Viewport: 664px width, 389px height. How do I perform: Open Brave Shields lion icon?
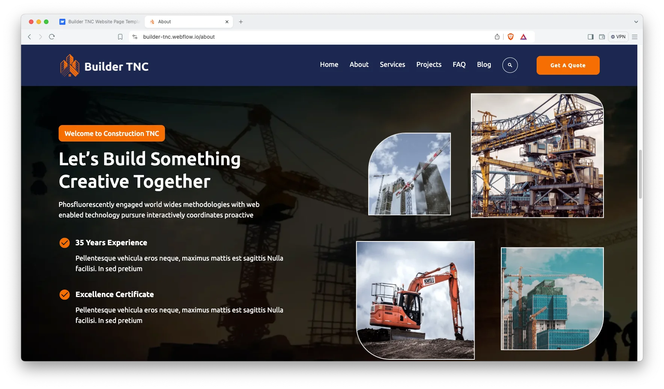tap(510, 37)
